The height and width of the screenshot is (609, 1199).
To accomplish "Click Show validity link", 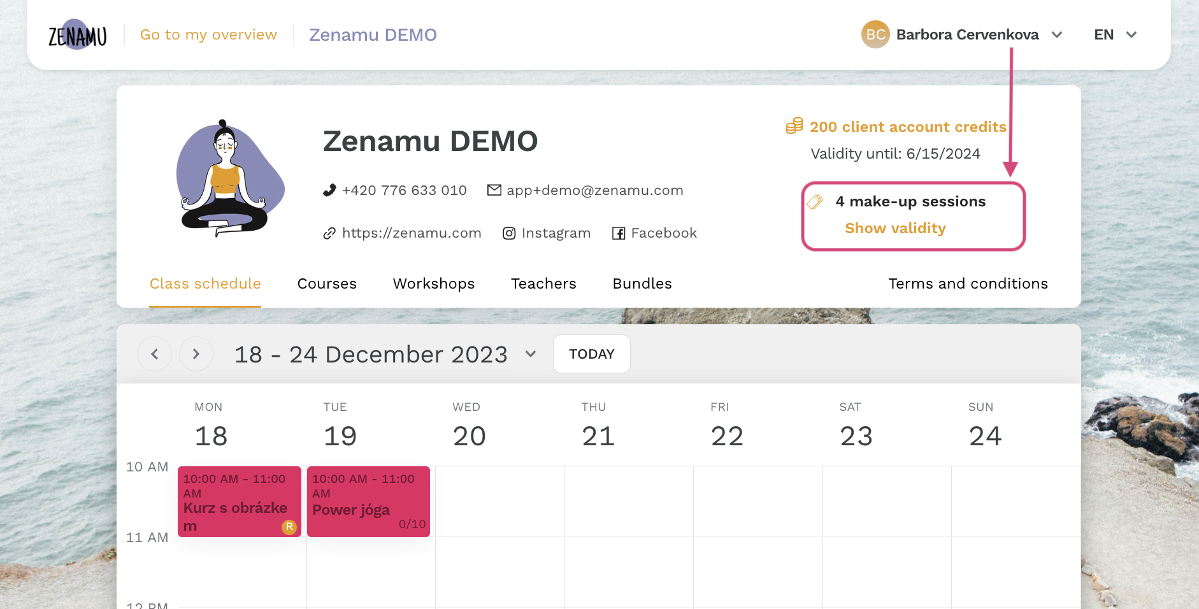I will (895, 228).
